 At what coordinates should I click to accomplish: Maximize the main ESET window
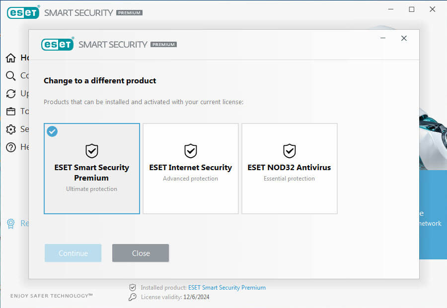[x=411, y=9]
